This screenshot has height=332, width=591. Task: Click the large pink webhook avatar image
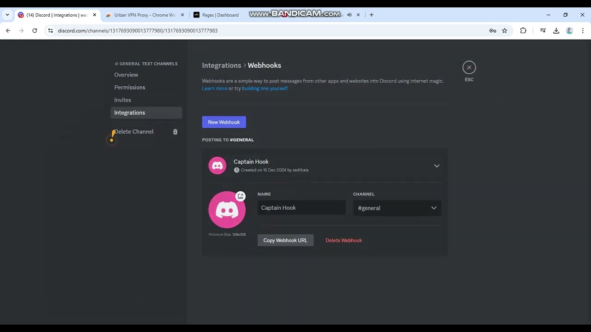227,210
